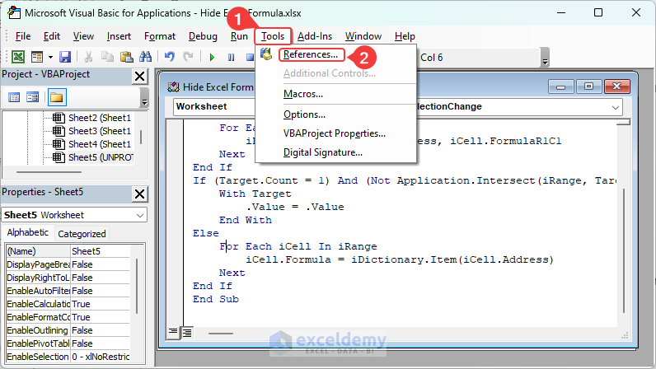Click the References menu item icon

266,54
